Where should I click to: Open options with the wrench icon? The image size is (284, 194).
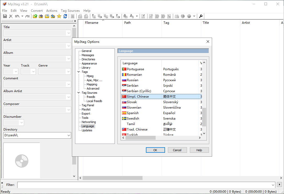pyautogui.click(x=201, y=16)
